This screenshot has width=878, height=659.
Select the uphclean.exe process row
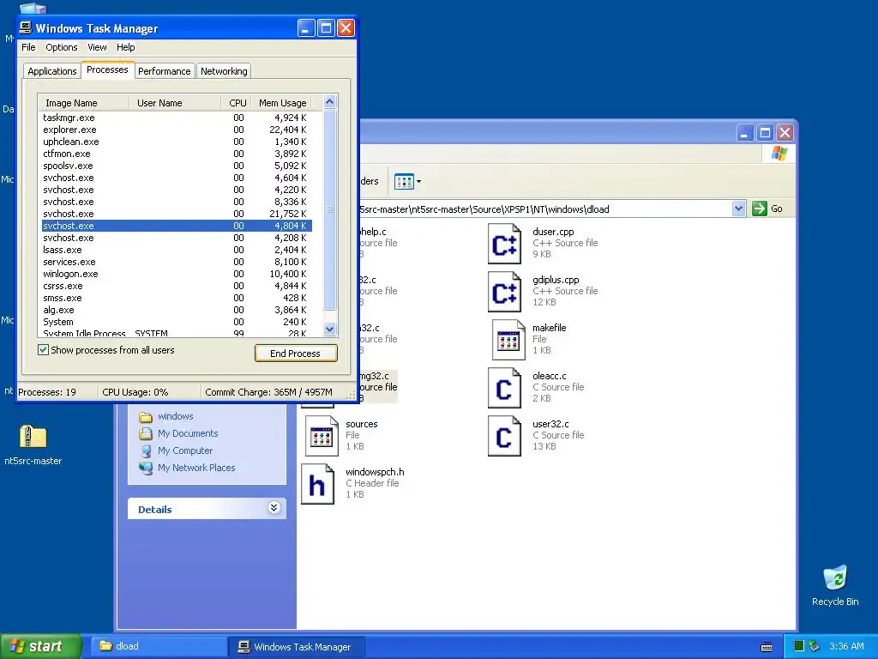point(177,142)
